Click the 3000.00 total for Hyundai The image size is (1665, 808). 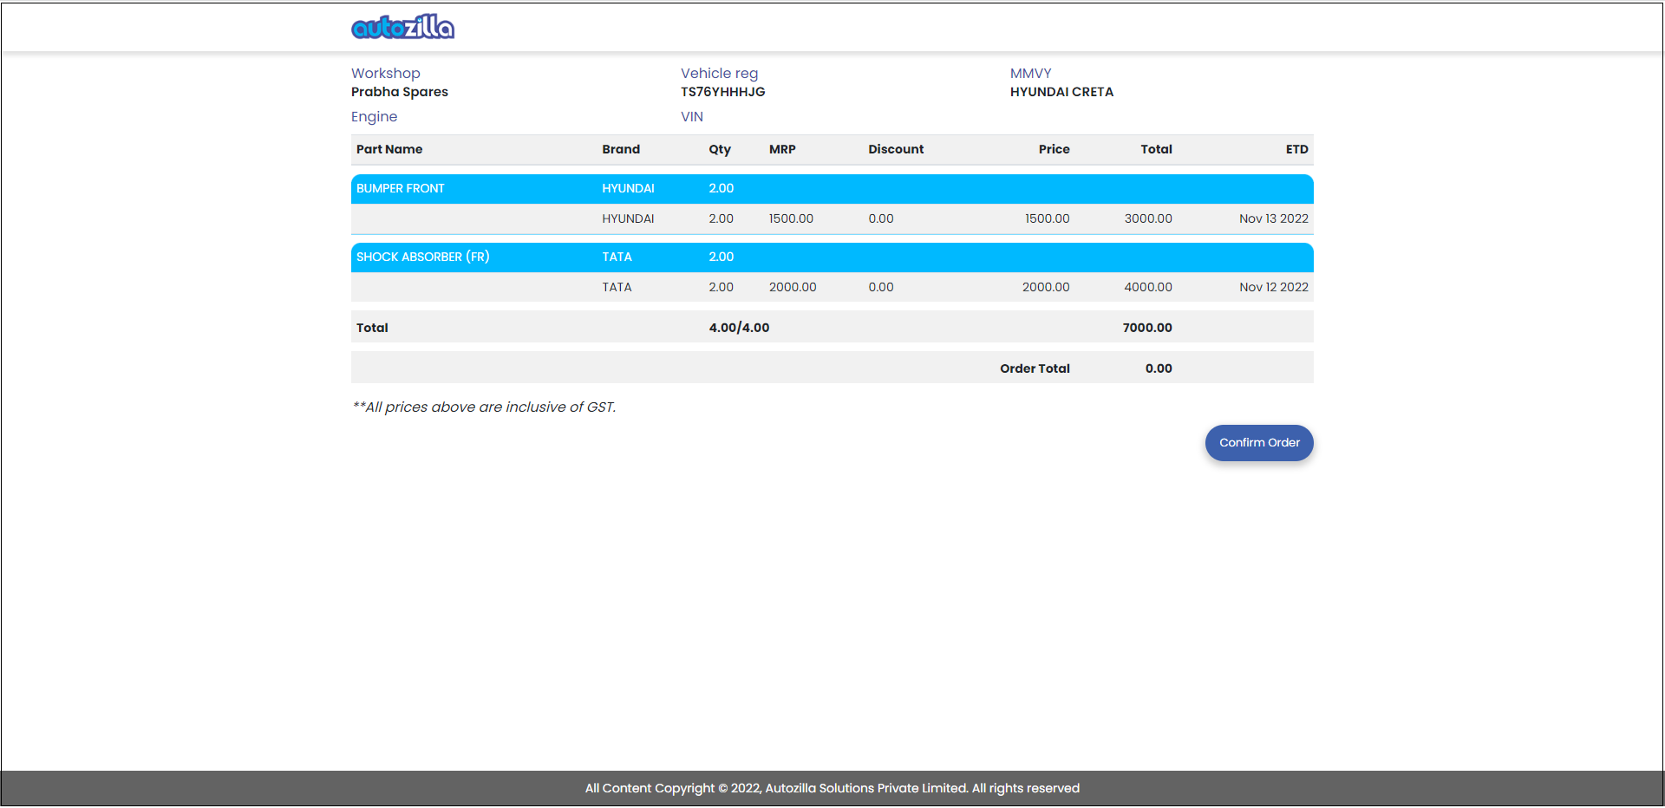click(1148, 219)
